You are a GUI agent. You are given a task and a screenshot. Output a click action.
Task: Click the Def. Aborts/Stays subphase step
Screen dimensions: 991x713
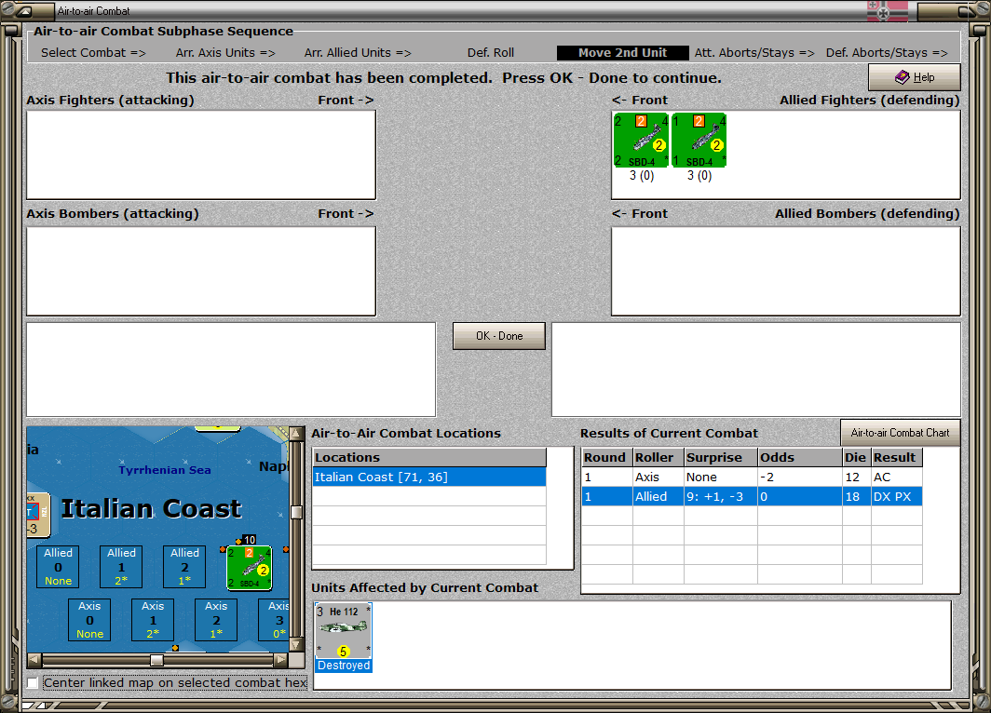point(887,53)
